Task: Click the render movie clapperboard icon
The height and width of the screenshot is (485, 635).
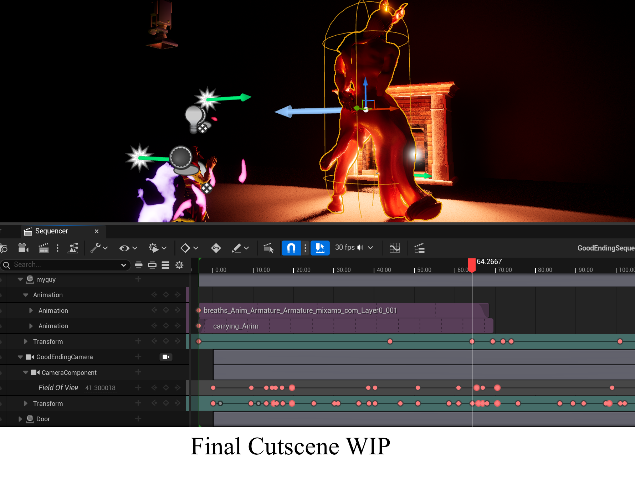Action: (x=43, y=248)
